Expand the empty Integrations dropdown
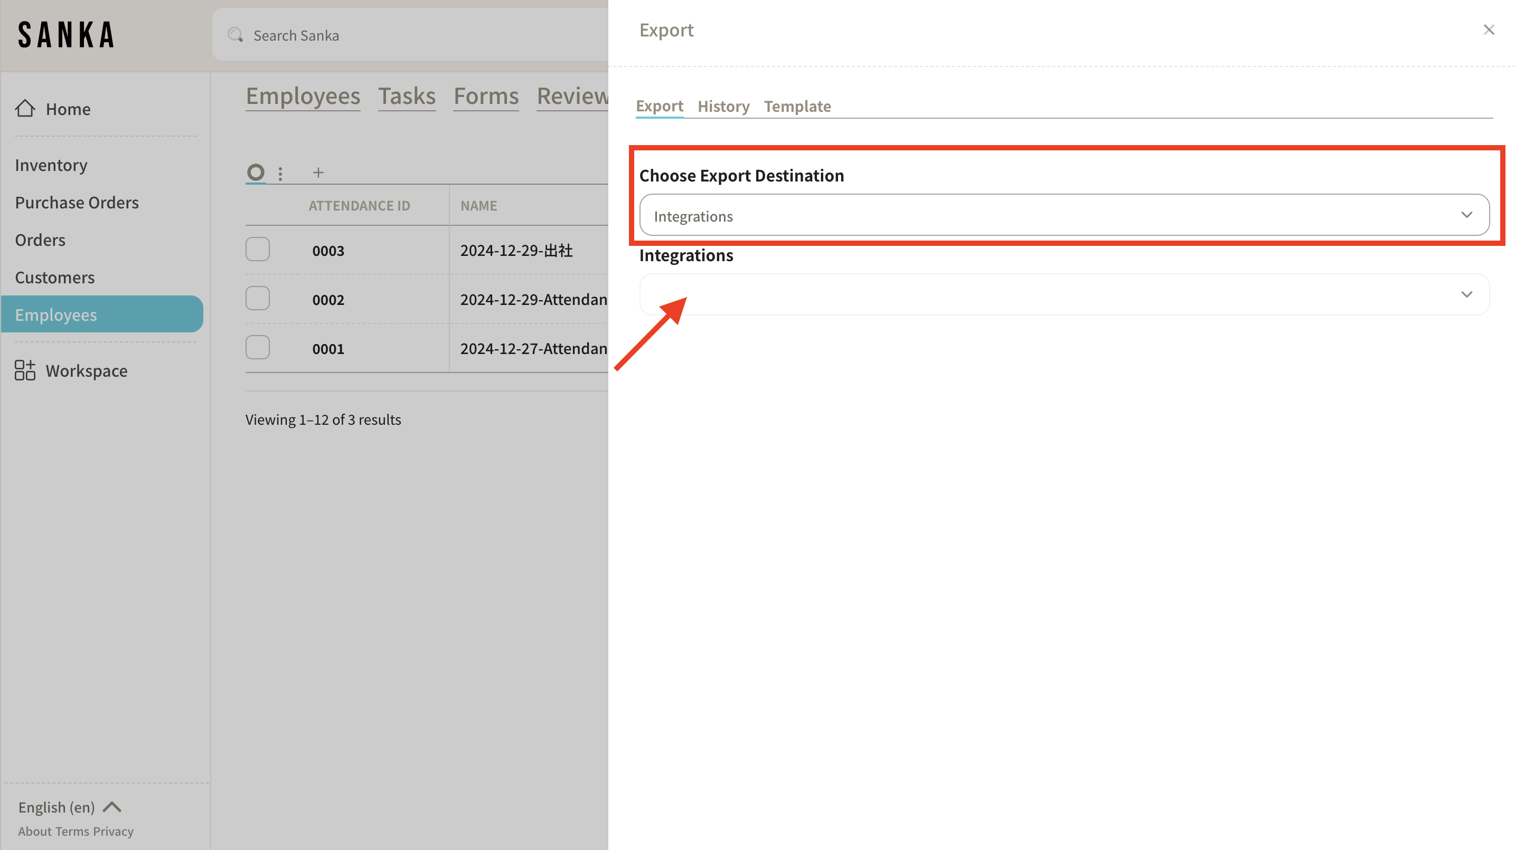The height and width of the screenshot is (850, 1515). (1064, 294)
